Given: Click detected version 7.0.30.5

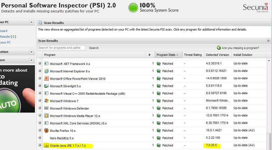Looking at the screenshot, I should tap(212, 145).
